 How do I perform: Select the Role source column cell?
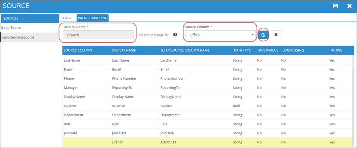(x=68, y=124)
